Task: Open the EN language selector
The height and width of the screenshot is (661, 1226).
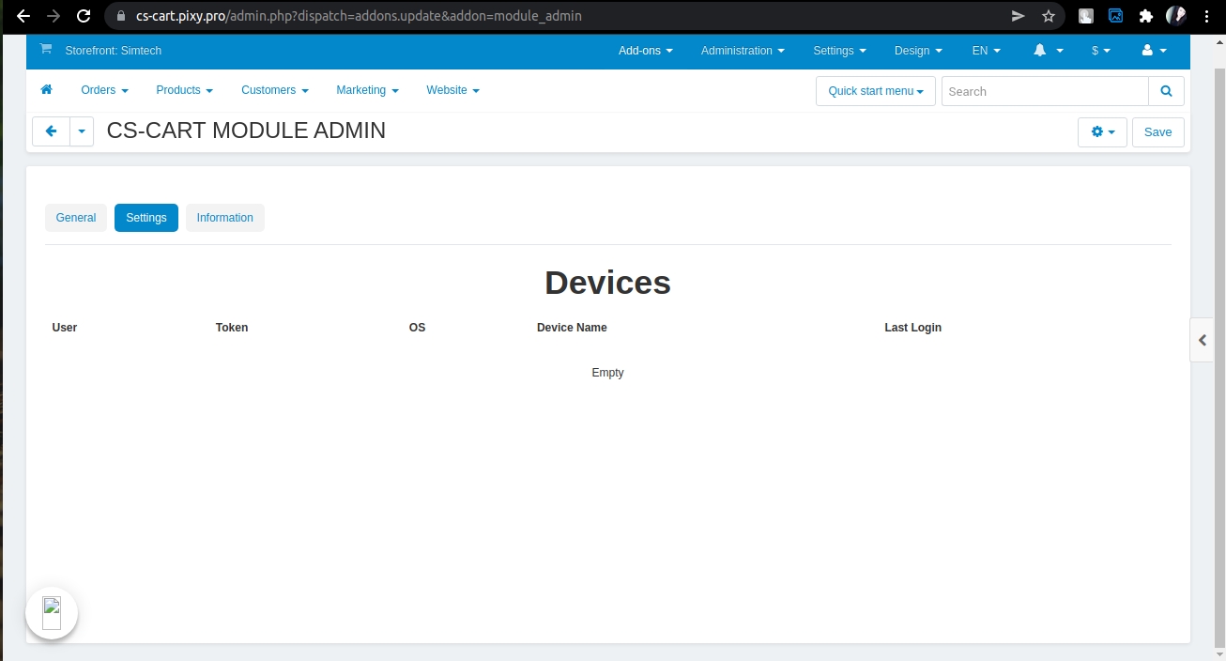Action: (x=986, y=51)
